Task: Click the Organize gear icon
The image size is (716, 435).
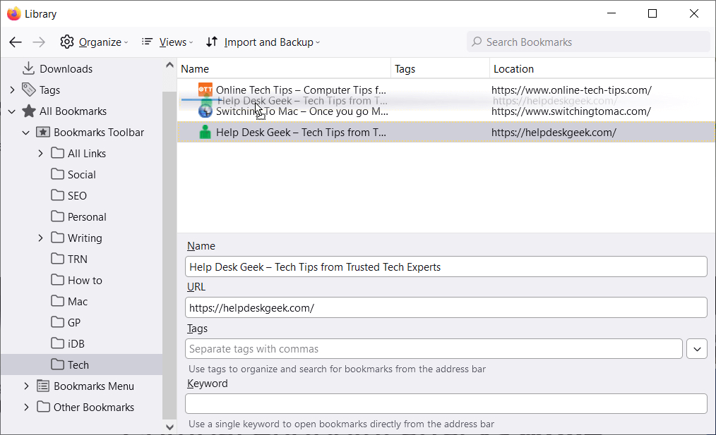Action: tap(67, 42)
